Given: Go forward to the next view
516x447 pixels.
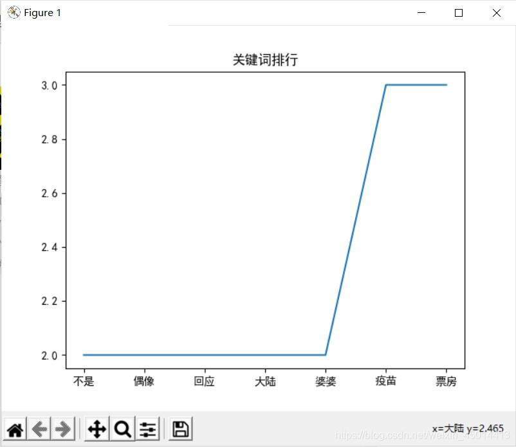Looking at the screenshot, I should coord(62,429).
